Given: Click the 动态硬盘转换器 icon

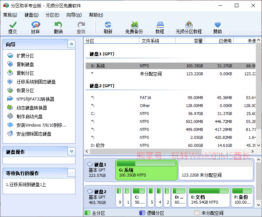Looking at the screenshot, I should tap(10, 107).
